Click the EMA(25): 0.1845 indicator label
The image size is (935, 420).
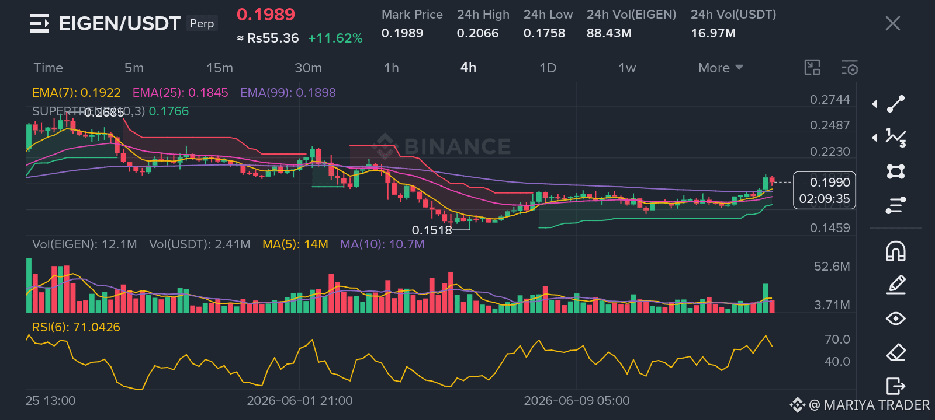click(x=180, y=93)
